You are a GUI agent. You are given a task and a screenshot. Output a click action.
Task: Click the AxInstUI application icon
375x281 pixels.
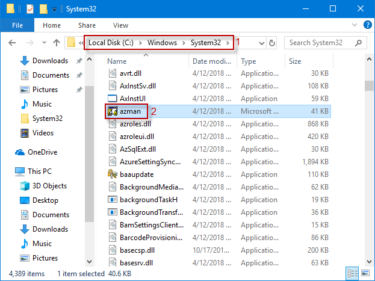[x=112, y=99]
